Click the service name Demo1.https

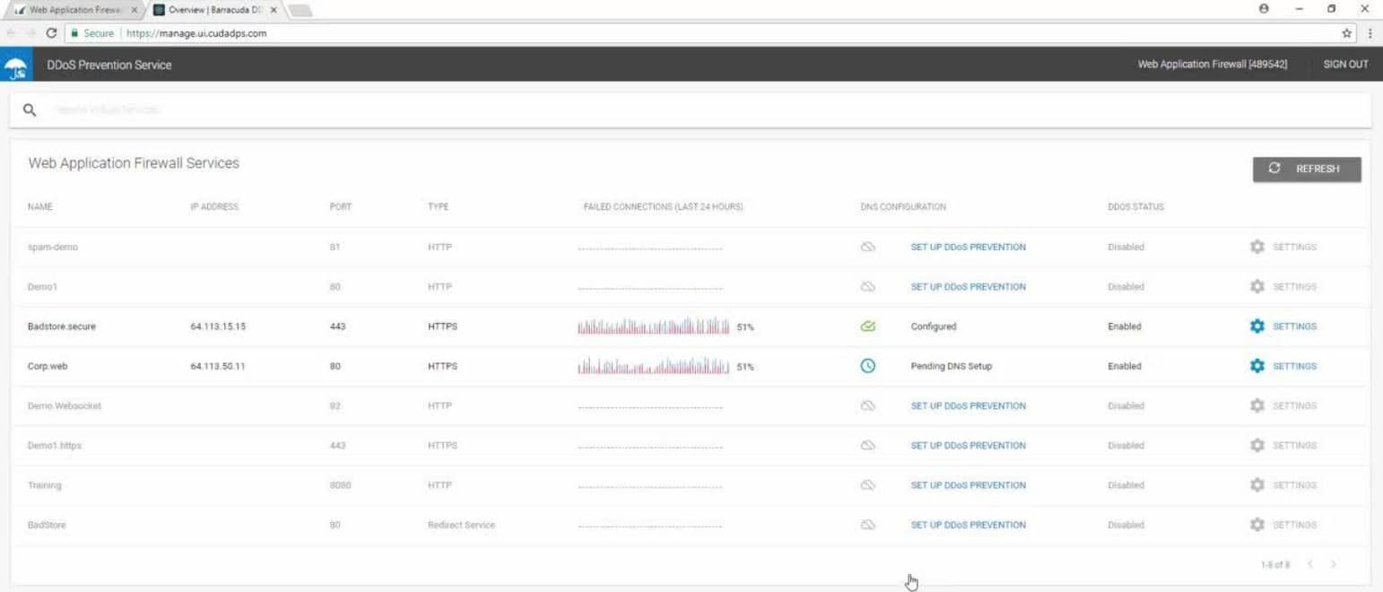(x=55, y=446)
